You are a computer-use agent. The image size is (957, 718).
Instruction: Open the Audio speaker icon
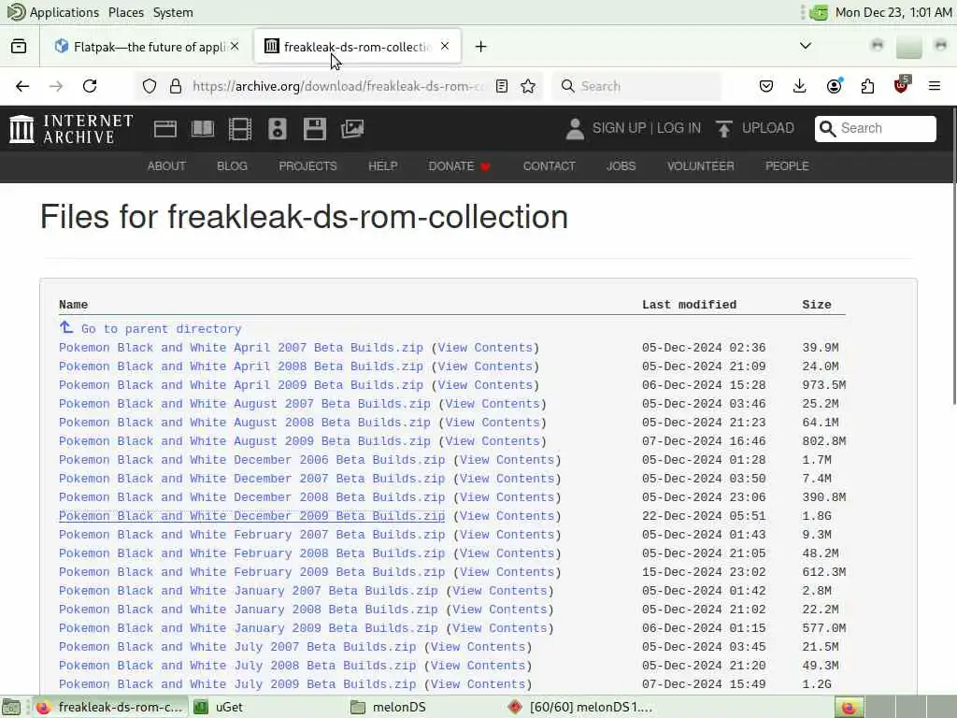click(x=277, y=129)
